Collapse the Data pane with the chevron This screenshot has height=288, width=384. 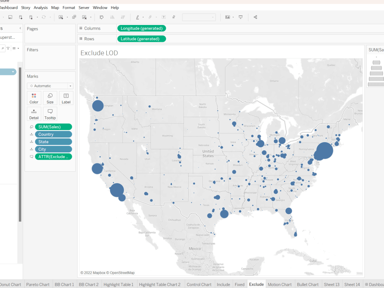click(20, 28)
